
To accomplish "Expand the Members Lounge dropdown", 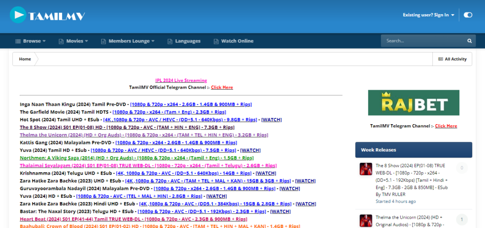I will pyautogui.click(x=128, y=41).
